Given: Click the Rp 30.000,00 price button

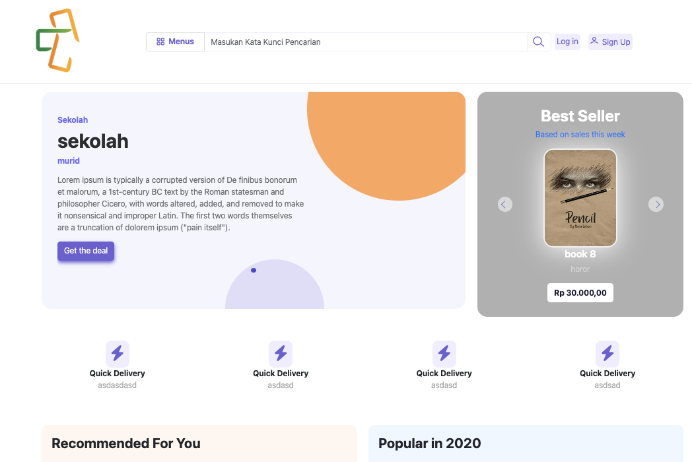Looking at the screenshot, I should point(580,293).
